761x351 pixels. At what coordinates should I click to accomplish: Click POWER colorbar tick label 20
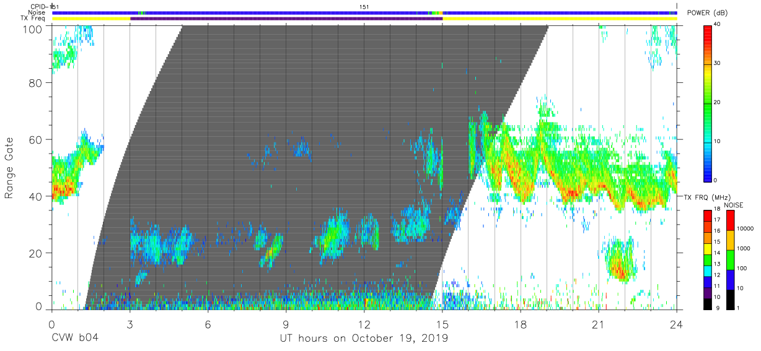coord(717,103)
